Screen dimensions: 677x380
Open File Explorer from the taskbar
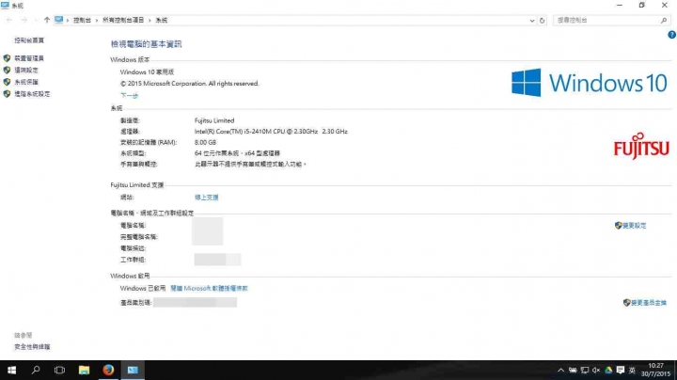click(84, 370)
